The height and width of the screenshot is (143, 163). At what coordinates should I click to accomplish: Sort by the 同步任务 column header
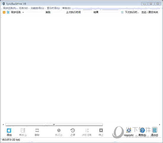tap(16, 12)
